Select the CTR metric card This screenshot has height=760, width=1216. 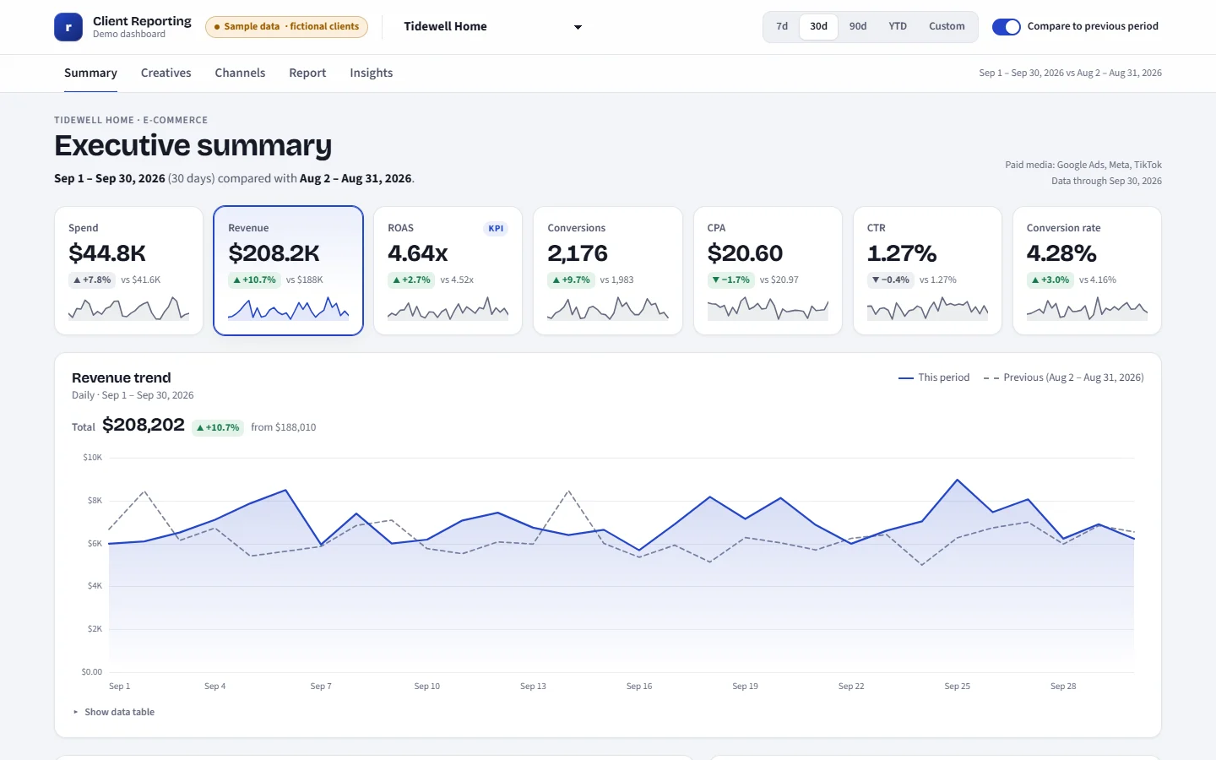point(927,271)
